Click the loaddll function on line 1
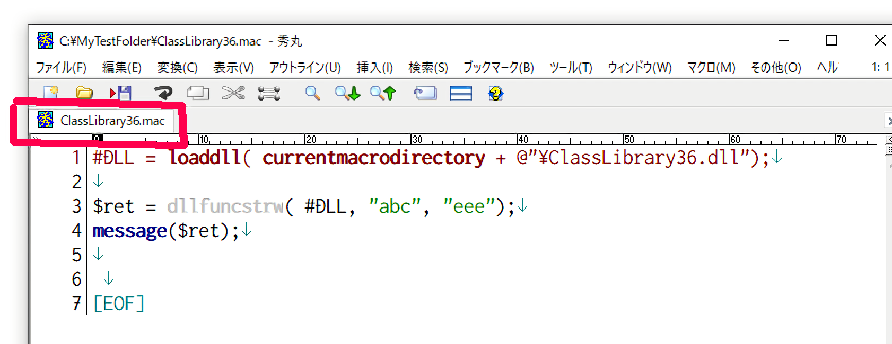Viewport: 892px width, 344px height. [x=205, y=158]
